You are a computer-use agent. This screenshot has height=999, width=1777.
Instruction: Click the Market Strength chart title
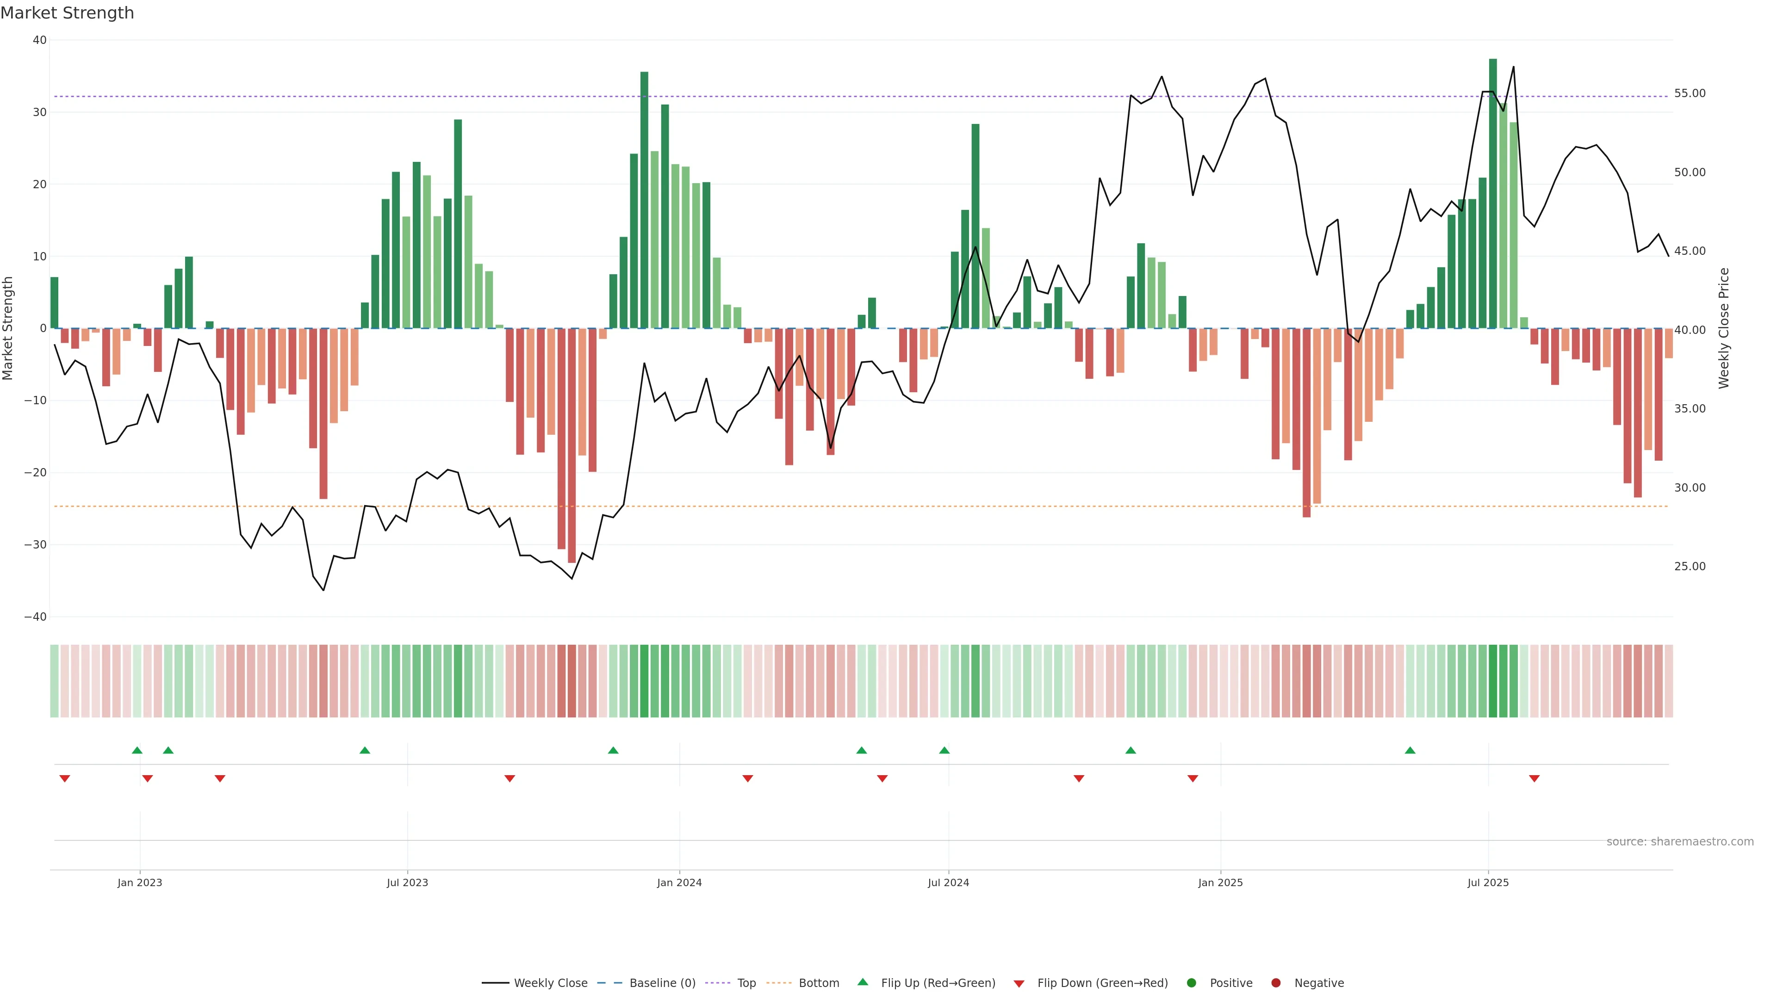pyautogui.click(x=67, y=13)
